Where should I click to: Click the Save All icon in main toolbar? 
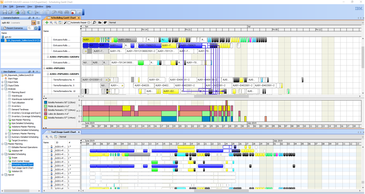11,12
